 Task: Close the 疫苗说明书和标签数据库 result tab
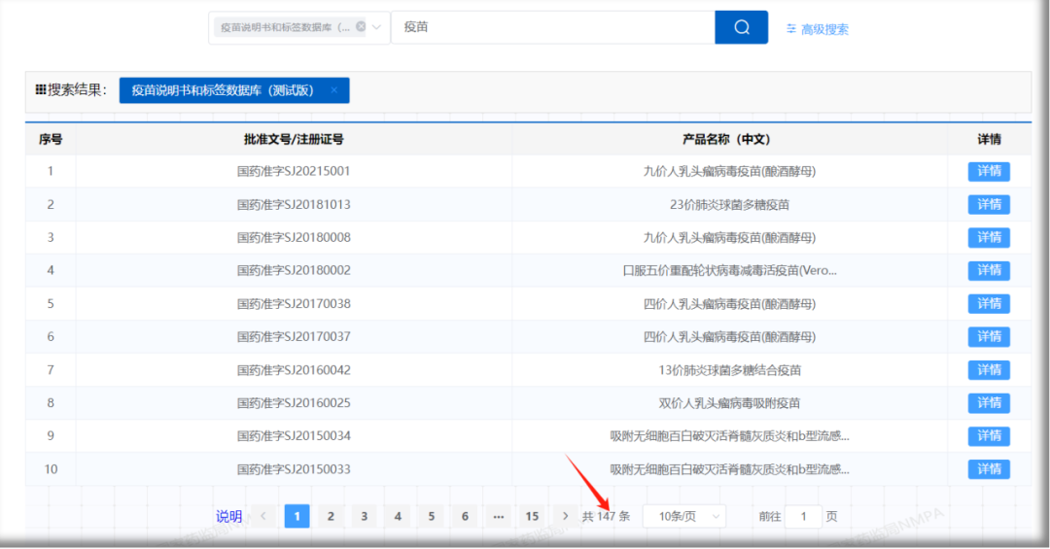333,90
